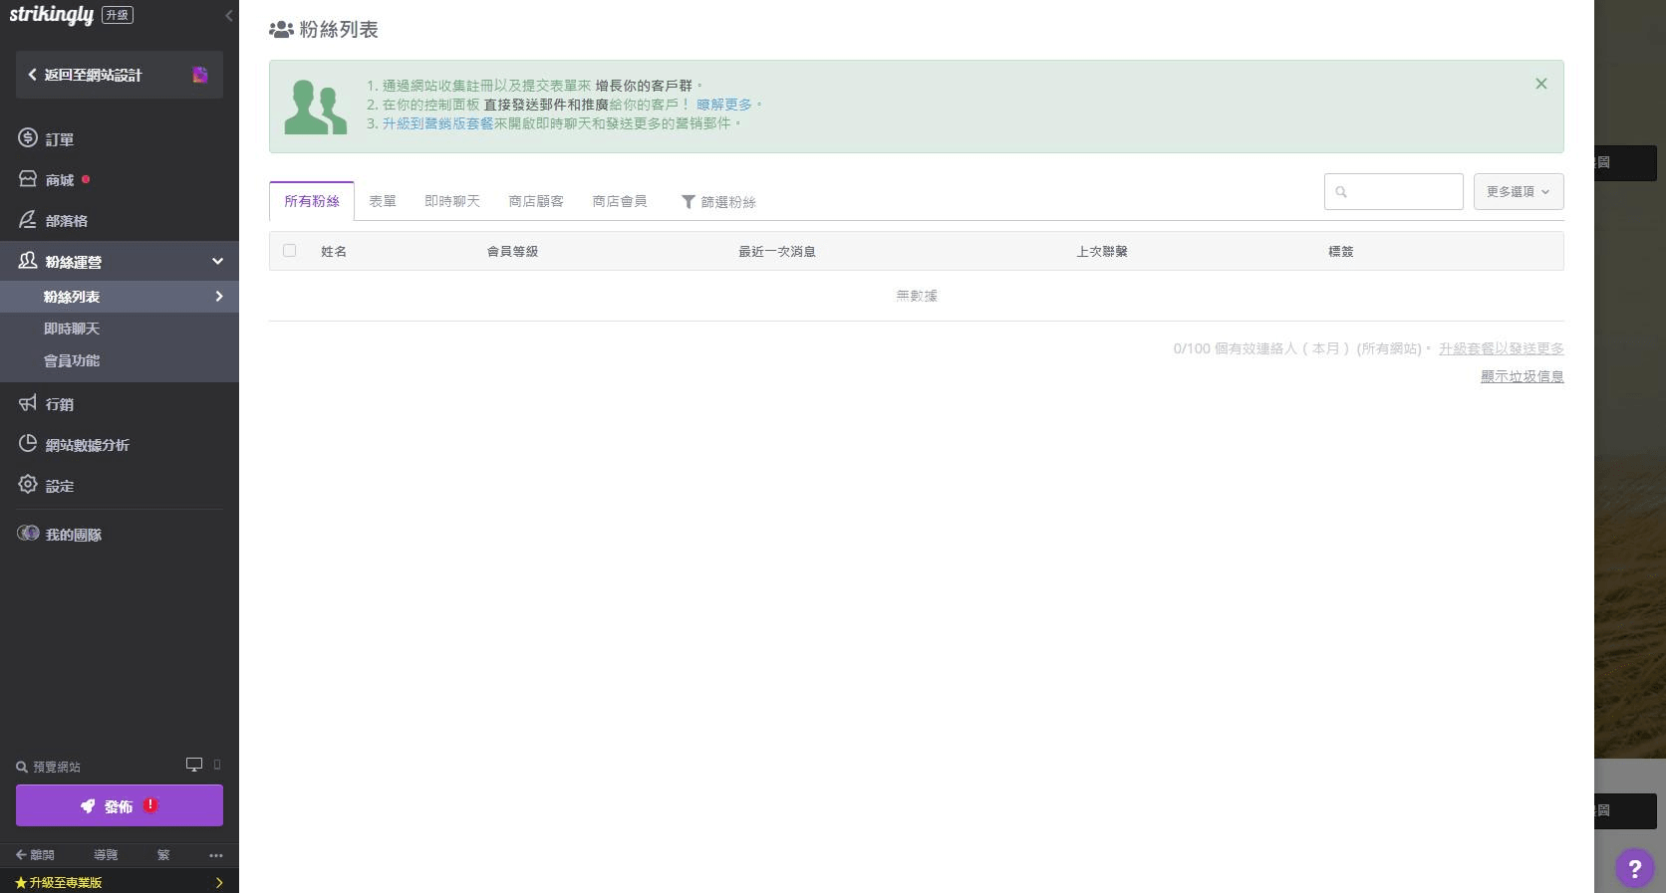Click 升級到營銷版套餐 link
Viewport: 1666px width, 893px height.
point(438,123)
